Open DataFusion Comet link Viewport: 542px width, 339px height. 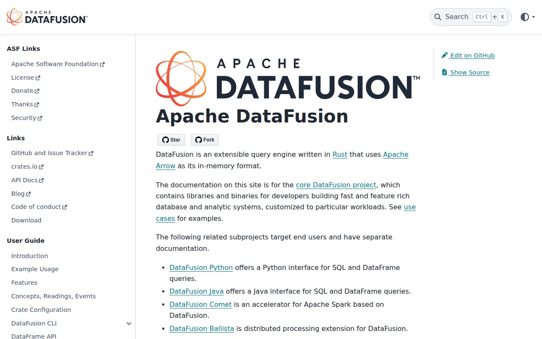coord(201,305)
